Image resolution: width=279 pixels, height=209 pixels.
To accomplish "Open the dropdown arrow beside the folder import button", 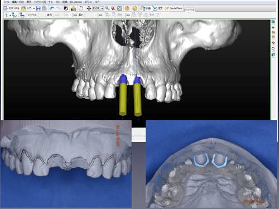I will pos(33,8).
